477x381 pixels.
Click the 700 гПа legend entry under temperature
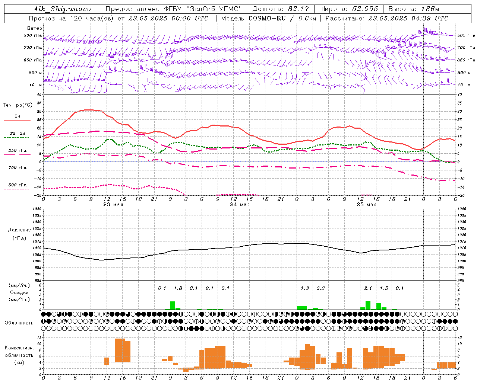pyautogui.click(x=18, y=168)
